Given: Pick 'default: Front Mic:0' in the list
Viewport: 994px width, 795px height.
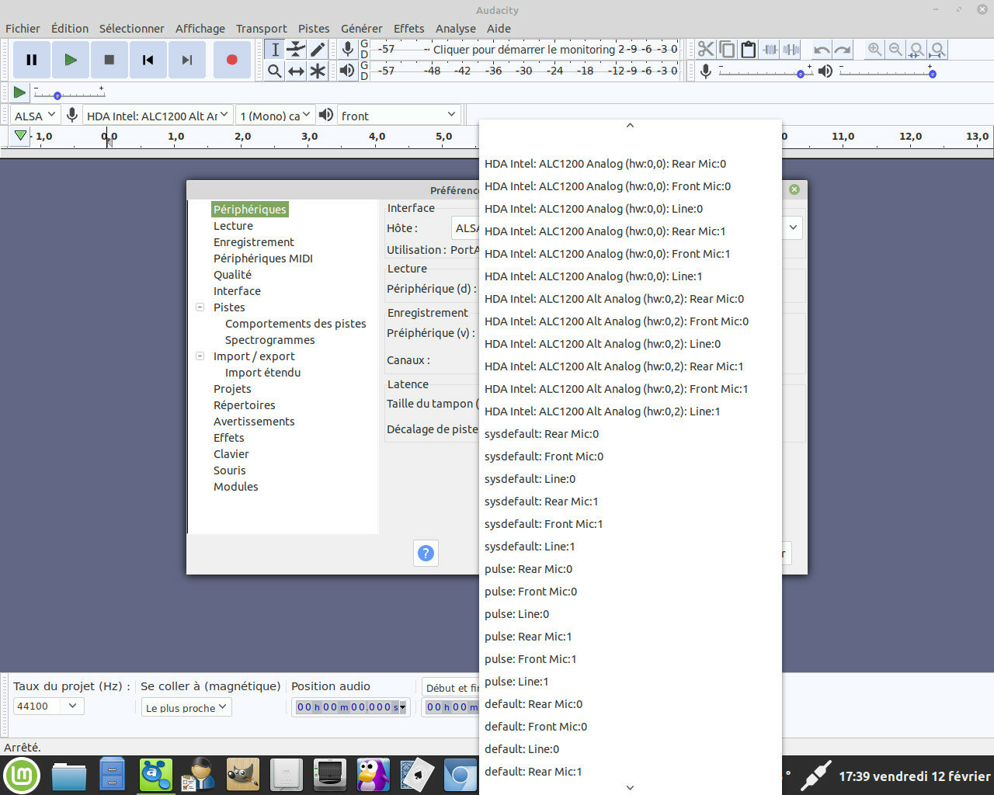Looking at the screenshot, I should pos(630,727).
